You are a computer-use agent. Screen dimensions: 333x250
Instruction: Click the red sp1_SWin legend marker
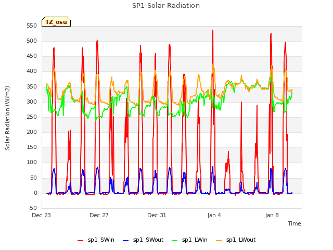pyautogui.click(x=81, y=241)
